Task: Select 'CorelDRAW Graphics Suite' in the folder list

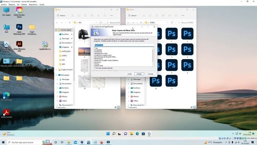Action: [x=103, y=55]
